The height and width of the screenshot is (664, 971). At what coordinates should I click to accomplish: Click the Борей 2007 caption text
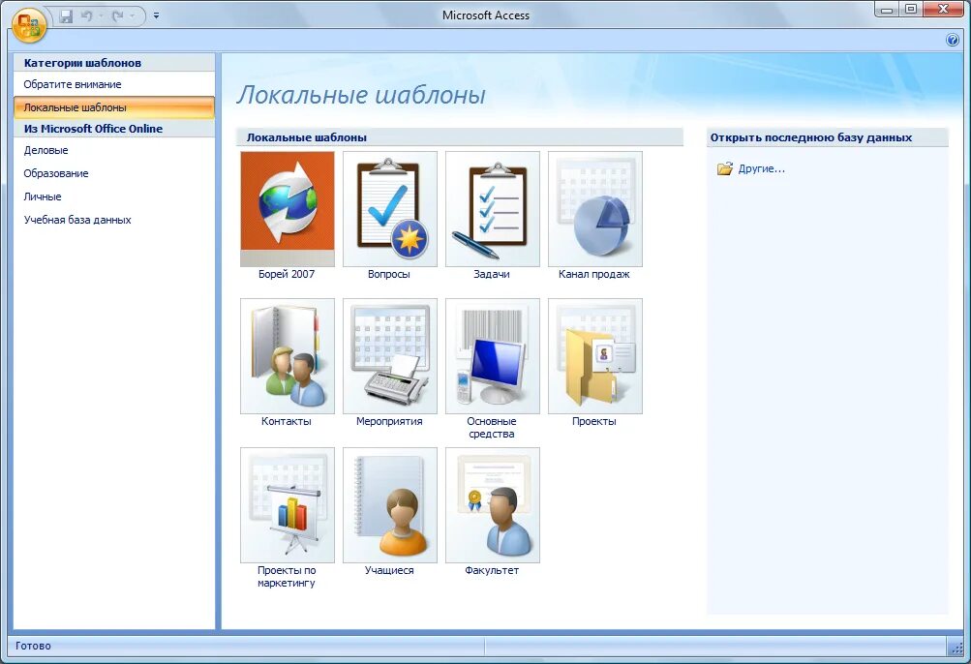tap(287, 274)
